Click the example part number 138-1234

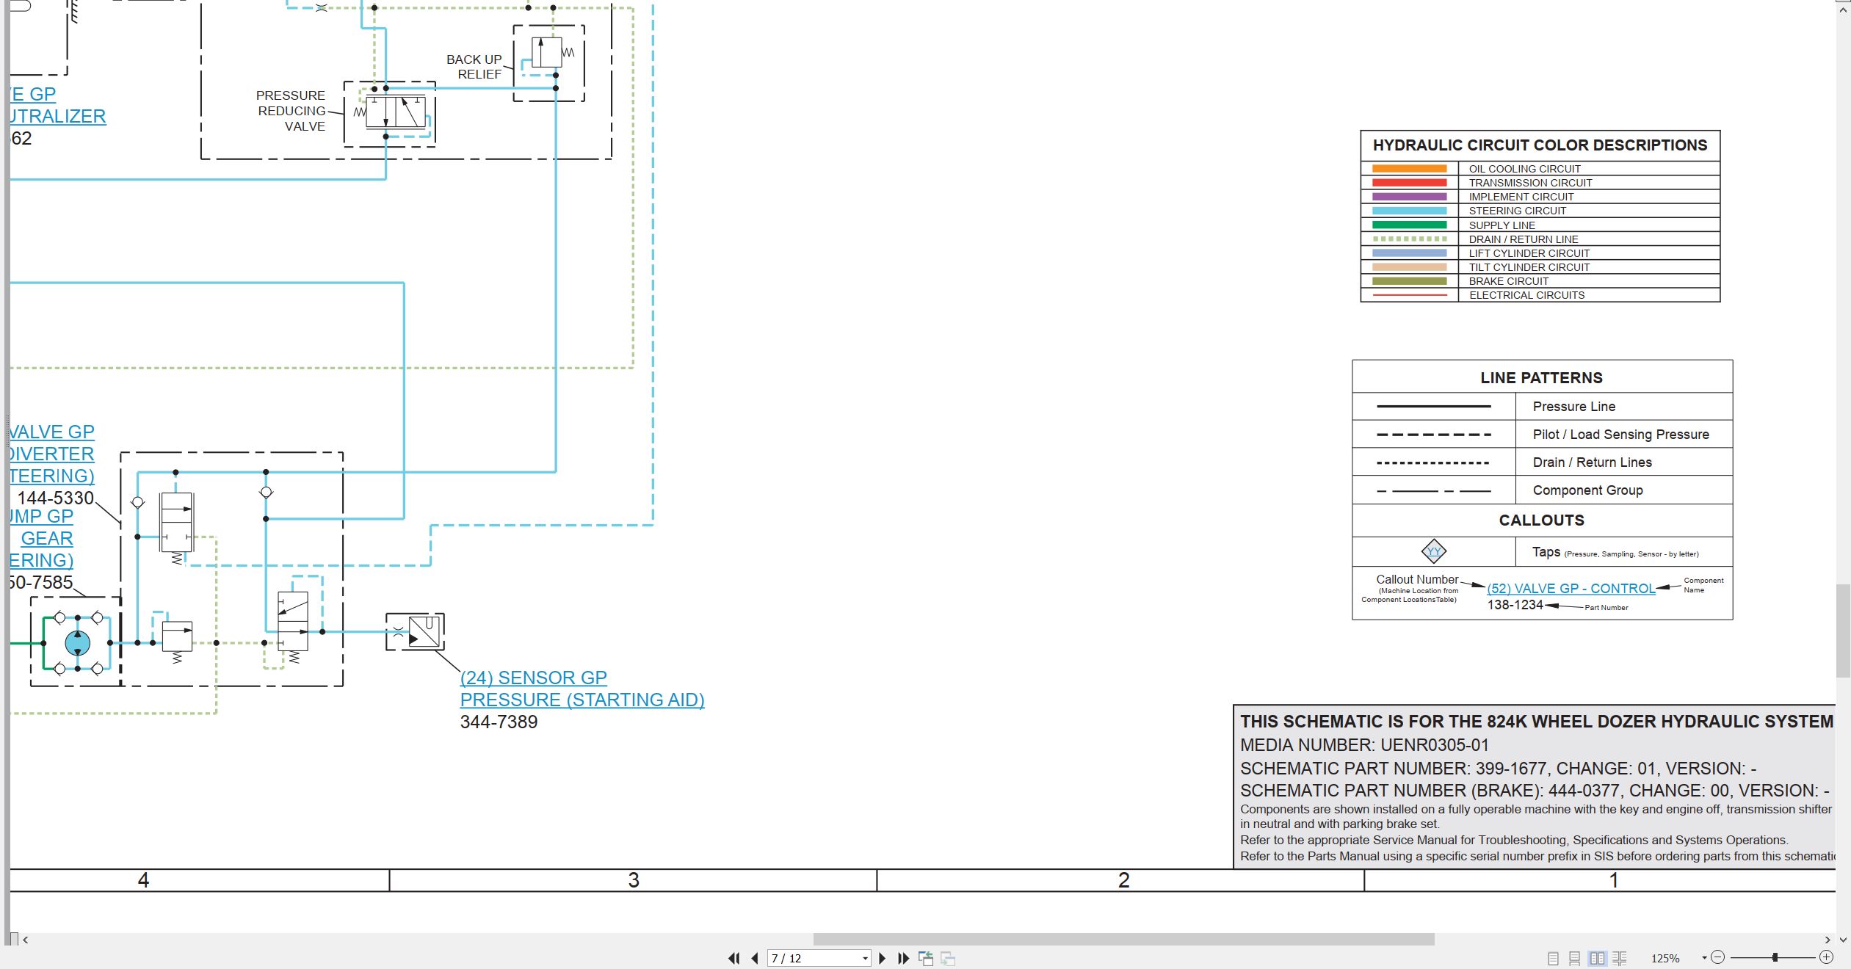click(x=1515, y=605)
